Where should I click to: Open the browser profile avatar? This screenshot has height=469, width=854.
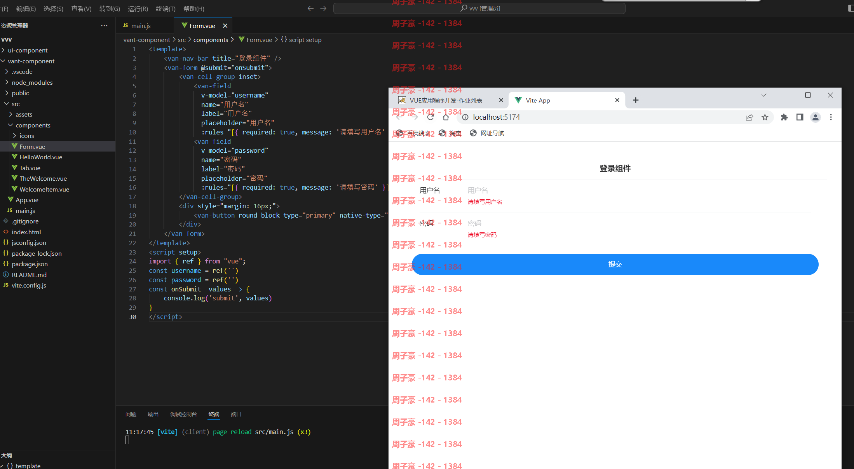tap(816, 117)
